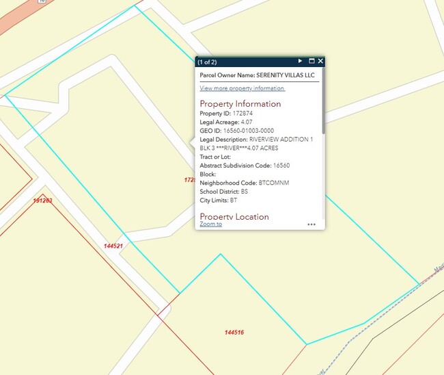
Task: Click the RIVERVIEW ADDITION legal description text
Action: tap(279, 139)
